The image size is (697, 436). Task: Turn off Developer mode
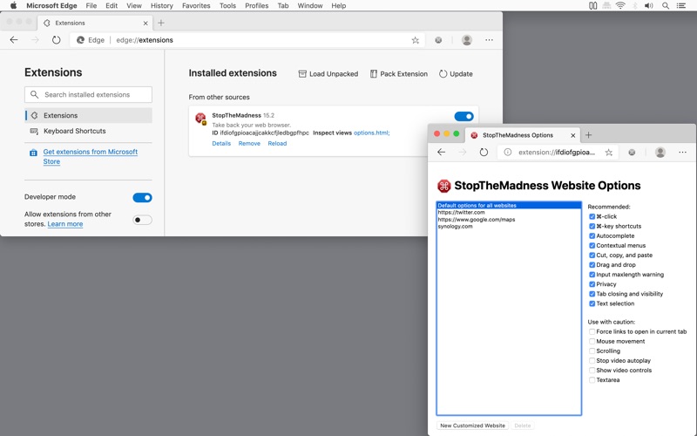[142, 198]
